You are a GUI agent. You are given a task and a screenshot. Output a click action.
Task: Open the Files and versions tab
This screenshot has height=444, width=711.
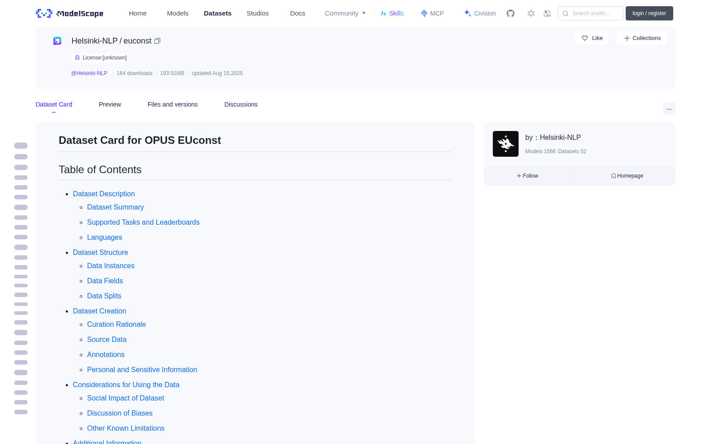coord(172,104)
